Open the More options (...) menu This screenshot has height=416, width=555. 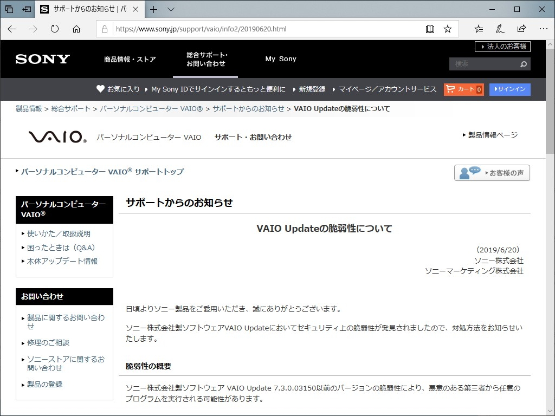[544, 29]
